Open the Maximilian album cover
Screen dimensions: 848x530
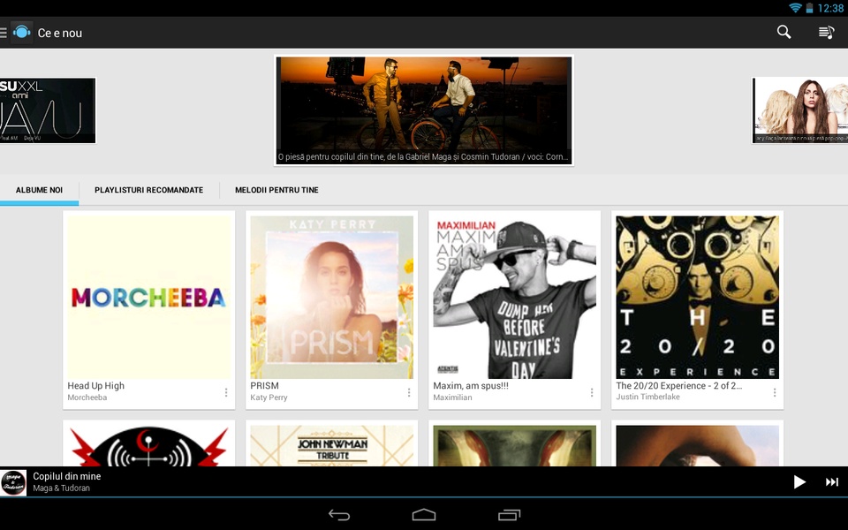click(x=514, y=297)
